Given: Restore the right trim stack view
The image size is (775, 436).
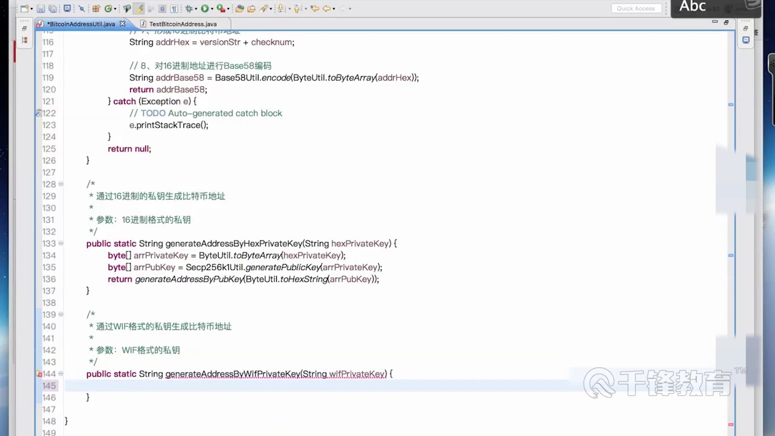Looking at the screenshot, I should click(746, 28).
